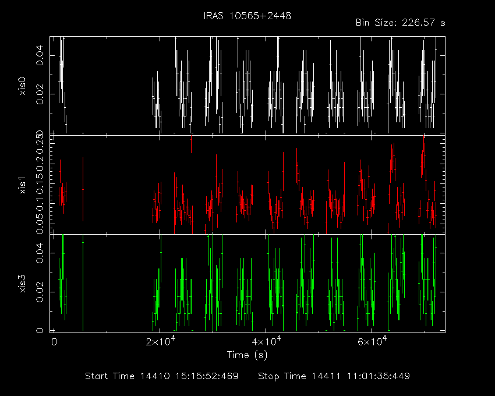Click the isolated red xis1 data point near 5000 s

[83, 189]
